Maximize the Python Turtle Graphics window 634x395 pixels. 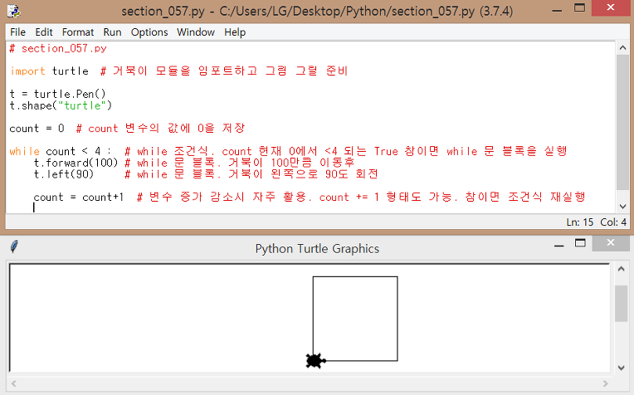(x=580, y=243)
